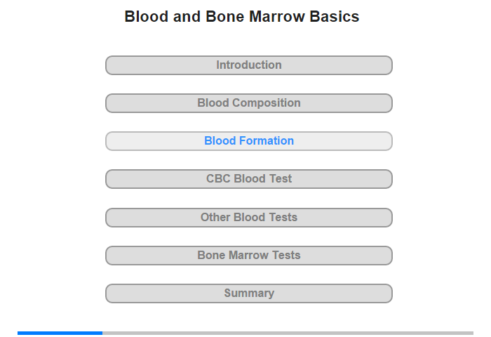Screen dimensions: 491x337
Task: Select the blue Blood Formation link text
Action: tap(249, 141)
